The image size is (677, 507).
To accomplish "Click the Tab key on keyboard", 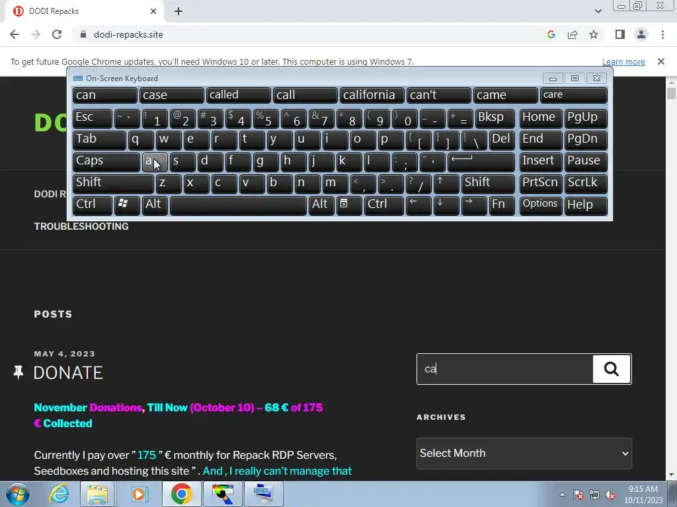I will point(99,140).
